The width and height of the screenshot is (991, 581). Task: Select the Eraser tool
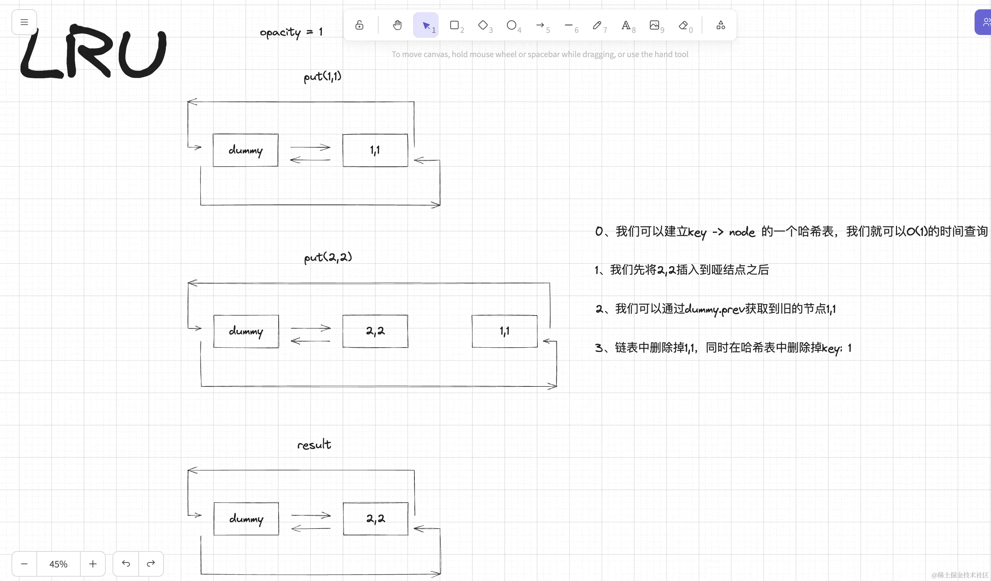pyautogui.click(x=683, y=25)
